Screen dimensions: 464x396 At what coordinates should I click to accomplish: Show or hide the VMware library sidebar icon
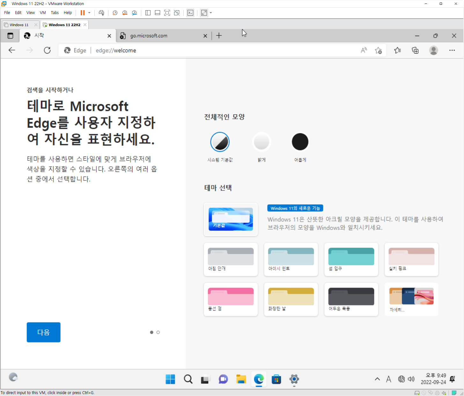point(148,13)
